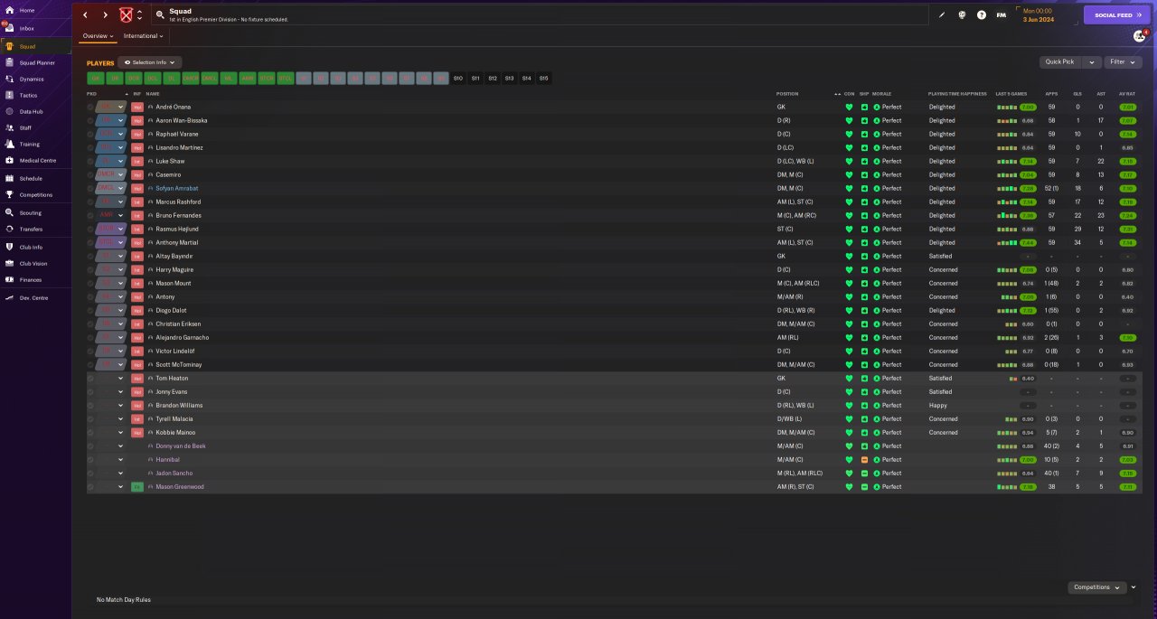Click the search magnifier icon
Viewport: 1157px width, 619px height.
[x=160, y=14]
